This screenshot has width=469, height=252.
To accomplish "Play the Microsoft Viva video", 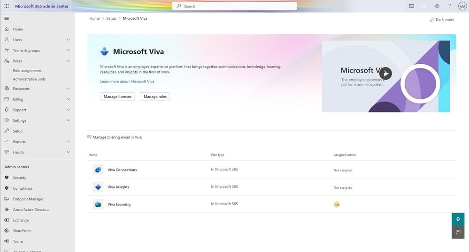I will tap(385, 74).
